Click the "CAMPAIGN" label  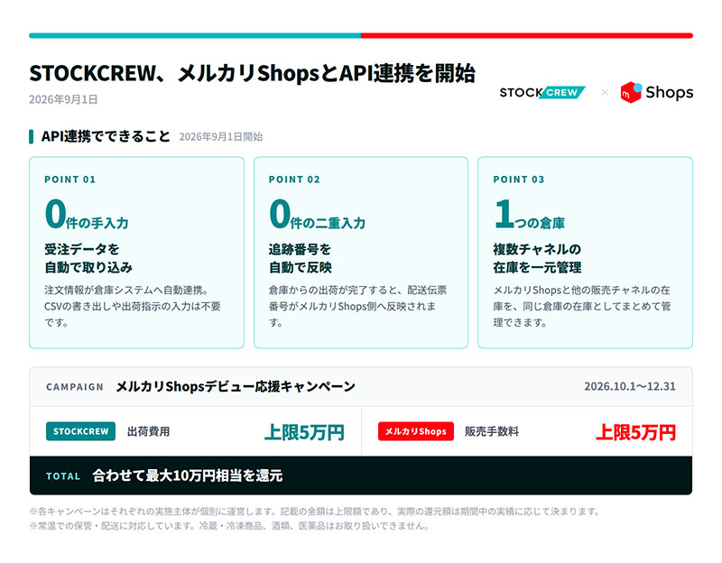(x=75, y=387)
